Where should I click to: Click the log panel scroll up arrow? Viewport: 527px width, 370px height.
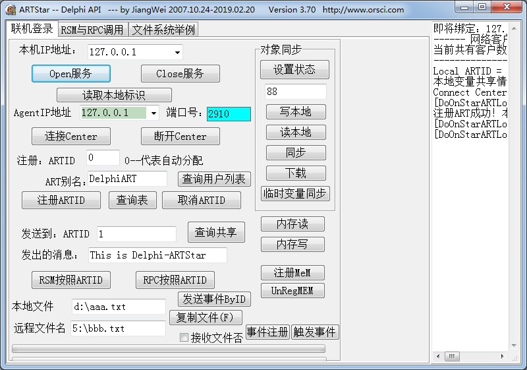[514, 28]
